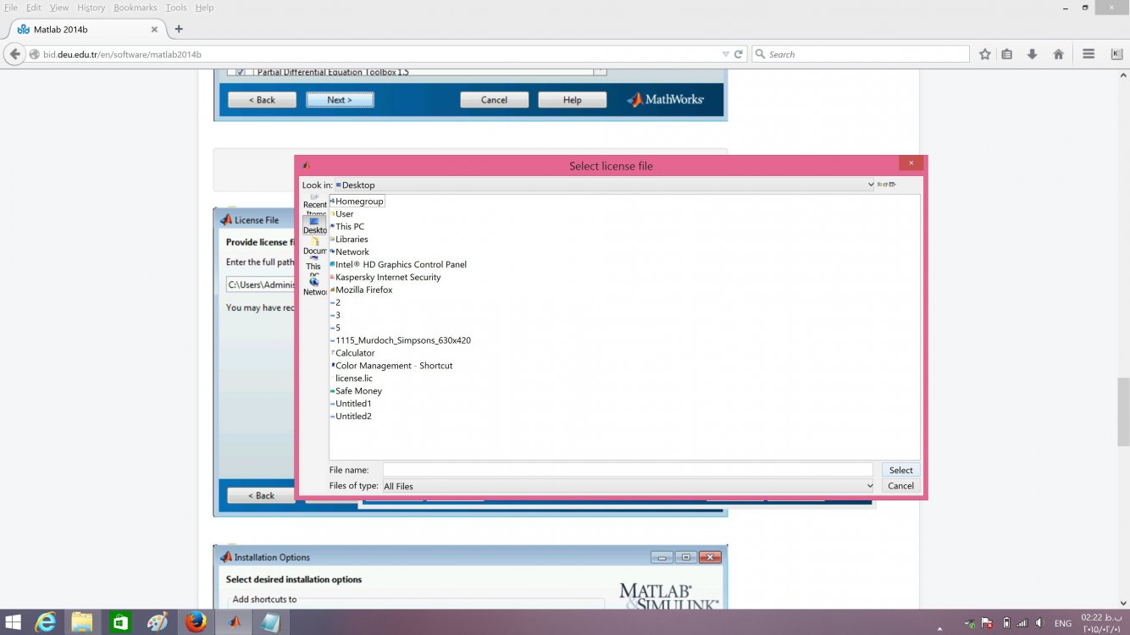The height and width of the screenshot is (635, 1130).
Task: Open the volume speaker tray icon
Action: pyautogui.click(x=1039, y=623)
